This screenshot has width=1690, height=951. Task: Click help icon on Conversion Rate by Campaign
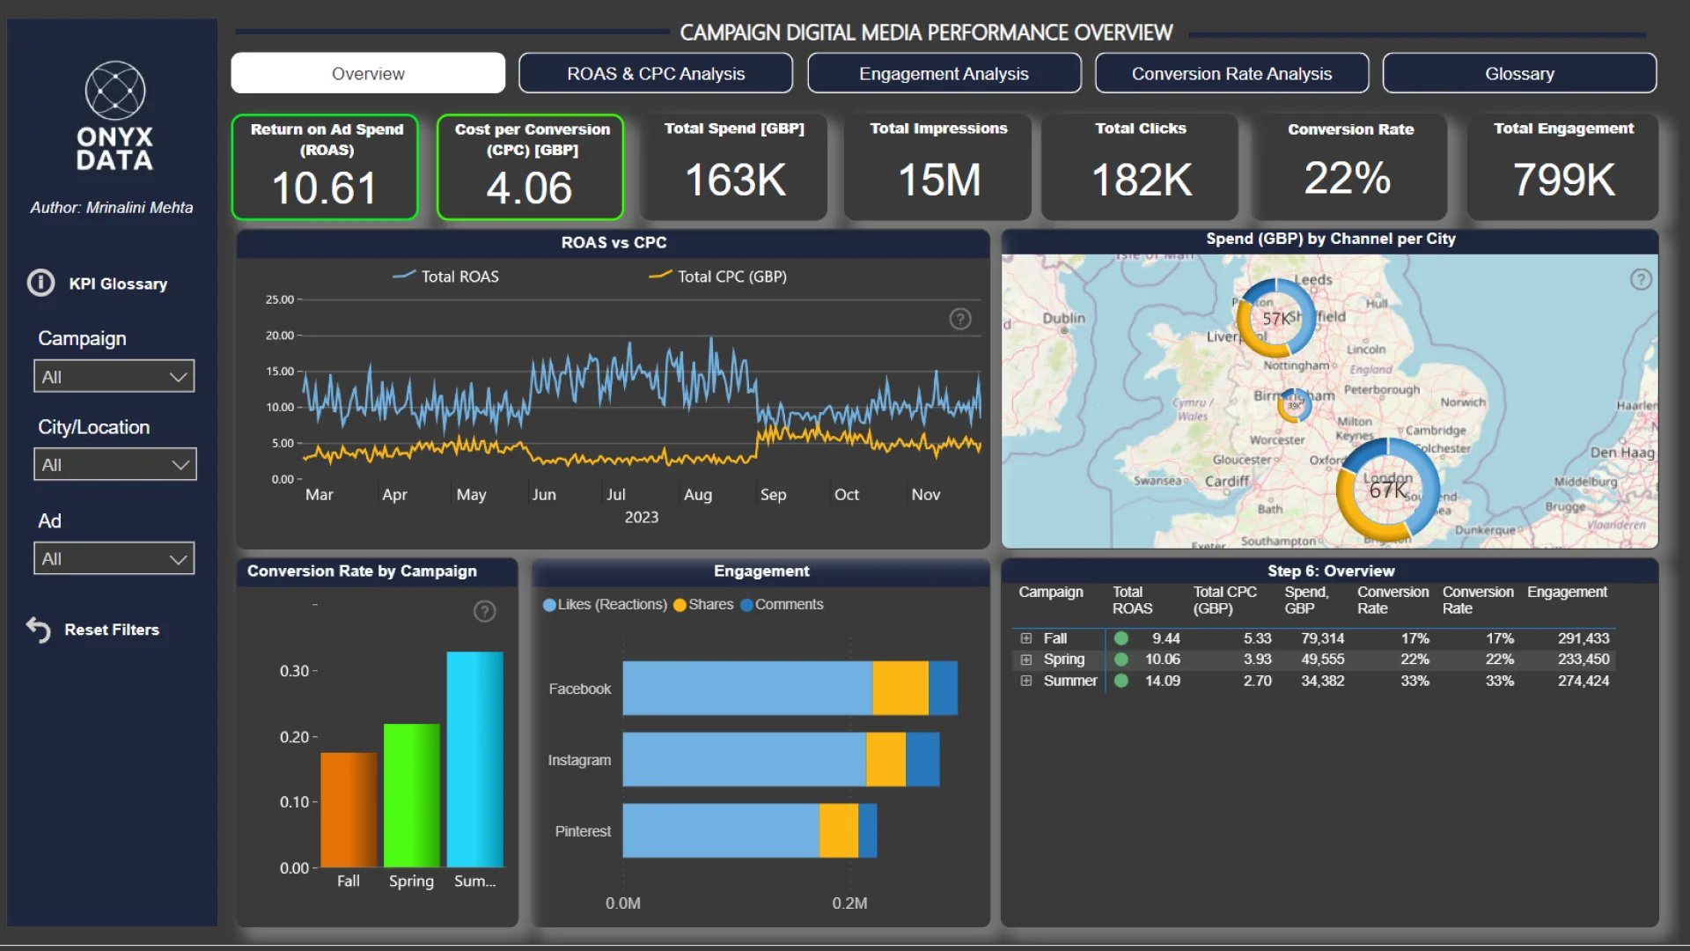coord(485,611)
